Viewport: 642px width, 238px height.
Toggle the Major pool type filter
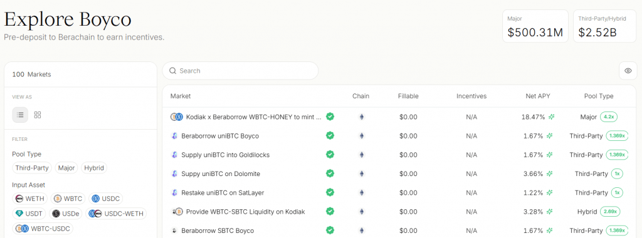pyautogui.click(x=66, y=168)
